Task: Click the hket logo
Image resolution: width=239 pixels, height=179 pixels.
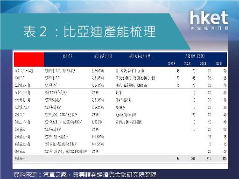Action: pos(209,18)
